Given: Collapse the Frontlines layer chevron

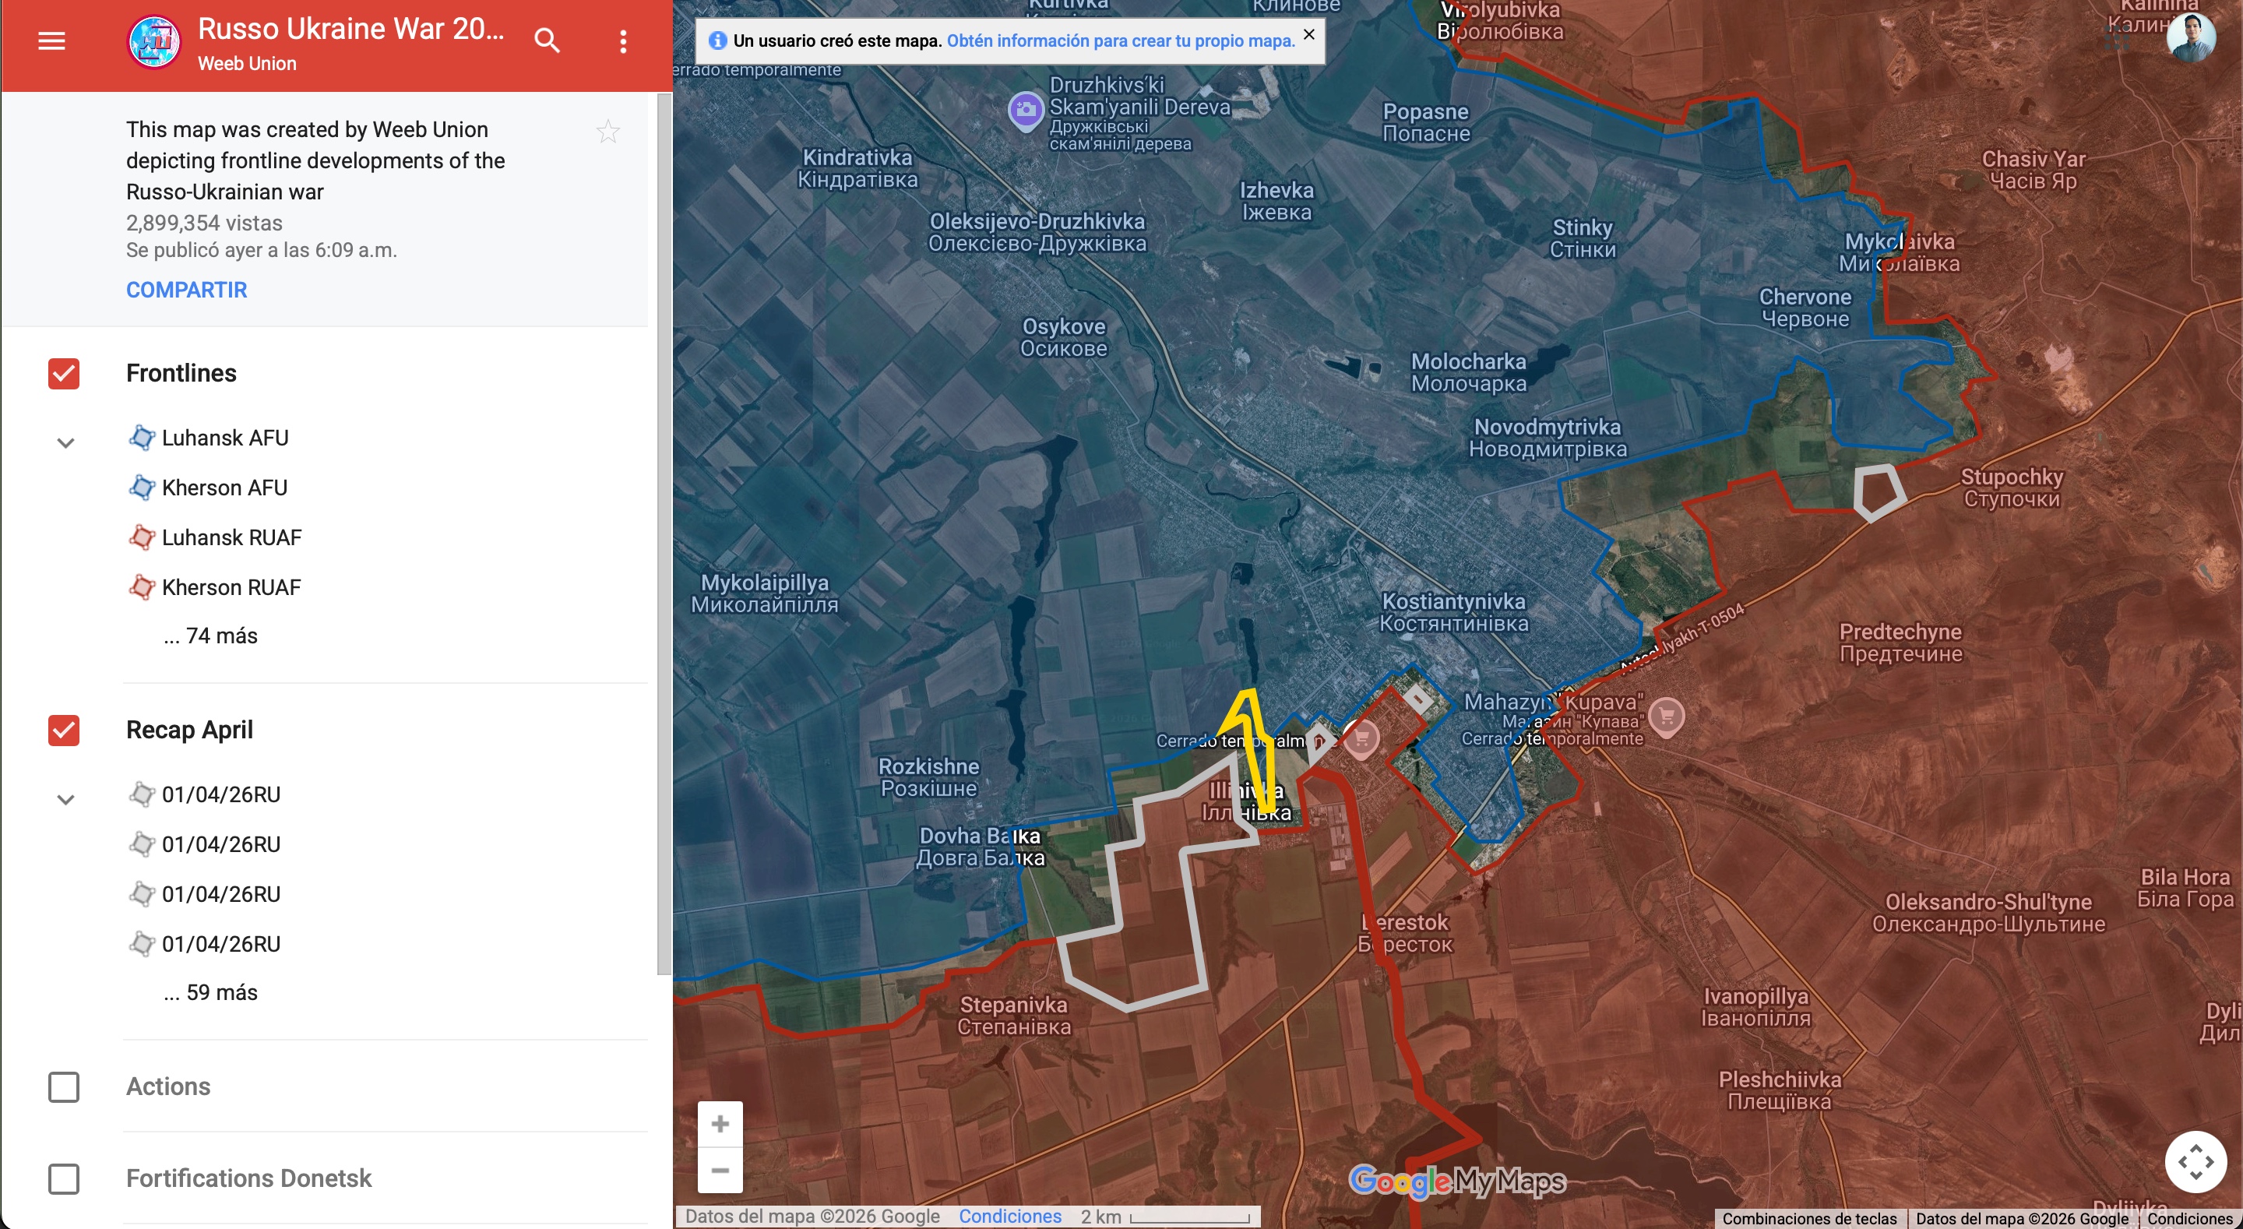Looking at the screenshot, I should click(65, 442).
